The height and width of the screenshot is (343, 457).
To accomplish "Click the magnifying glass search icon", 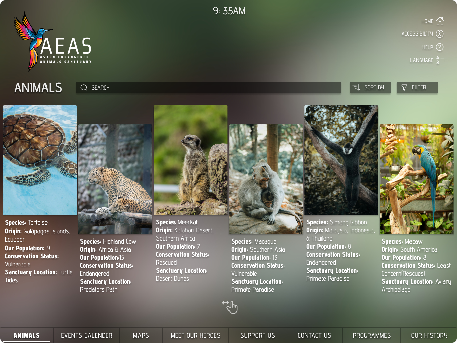I will [x=84, y=87].
